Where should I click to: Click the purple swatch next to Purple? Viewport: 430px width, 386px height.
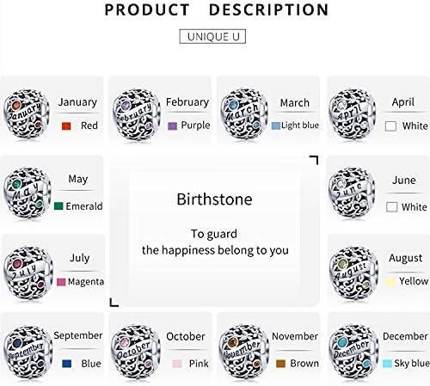click(172, 126)
